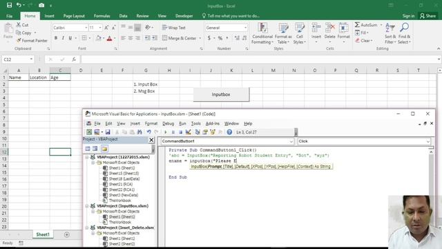
Task: Apply the red Font Color swatch
Action: [109, 38]
